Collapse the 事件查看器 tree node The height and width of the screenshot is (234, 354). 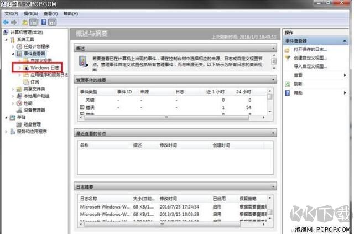pyautogui.click(x=13, y=54)
